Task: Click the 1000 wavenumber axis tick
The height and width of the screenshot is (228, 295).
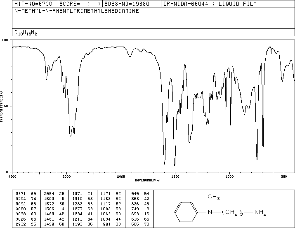Action: 229,176
